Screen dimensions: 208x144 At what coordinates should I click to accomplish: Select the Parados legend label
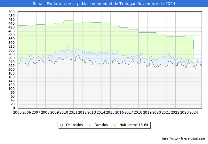pyautogui.click(x=101, y=125)
